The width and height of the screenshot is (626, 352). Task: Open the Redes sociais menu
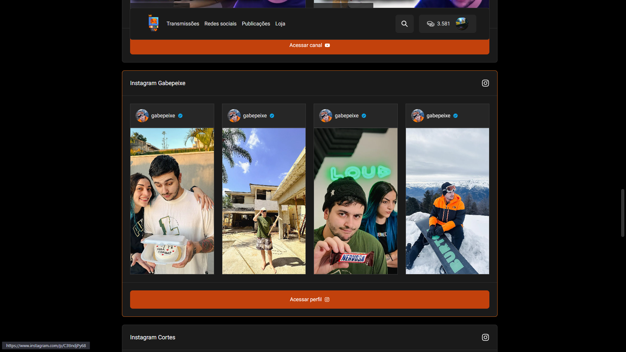[220, 24]
